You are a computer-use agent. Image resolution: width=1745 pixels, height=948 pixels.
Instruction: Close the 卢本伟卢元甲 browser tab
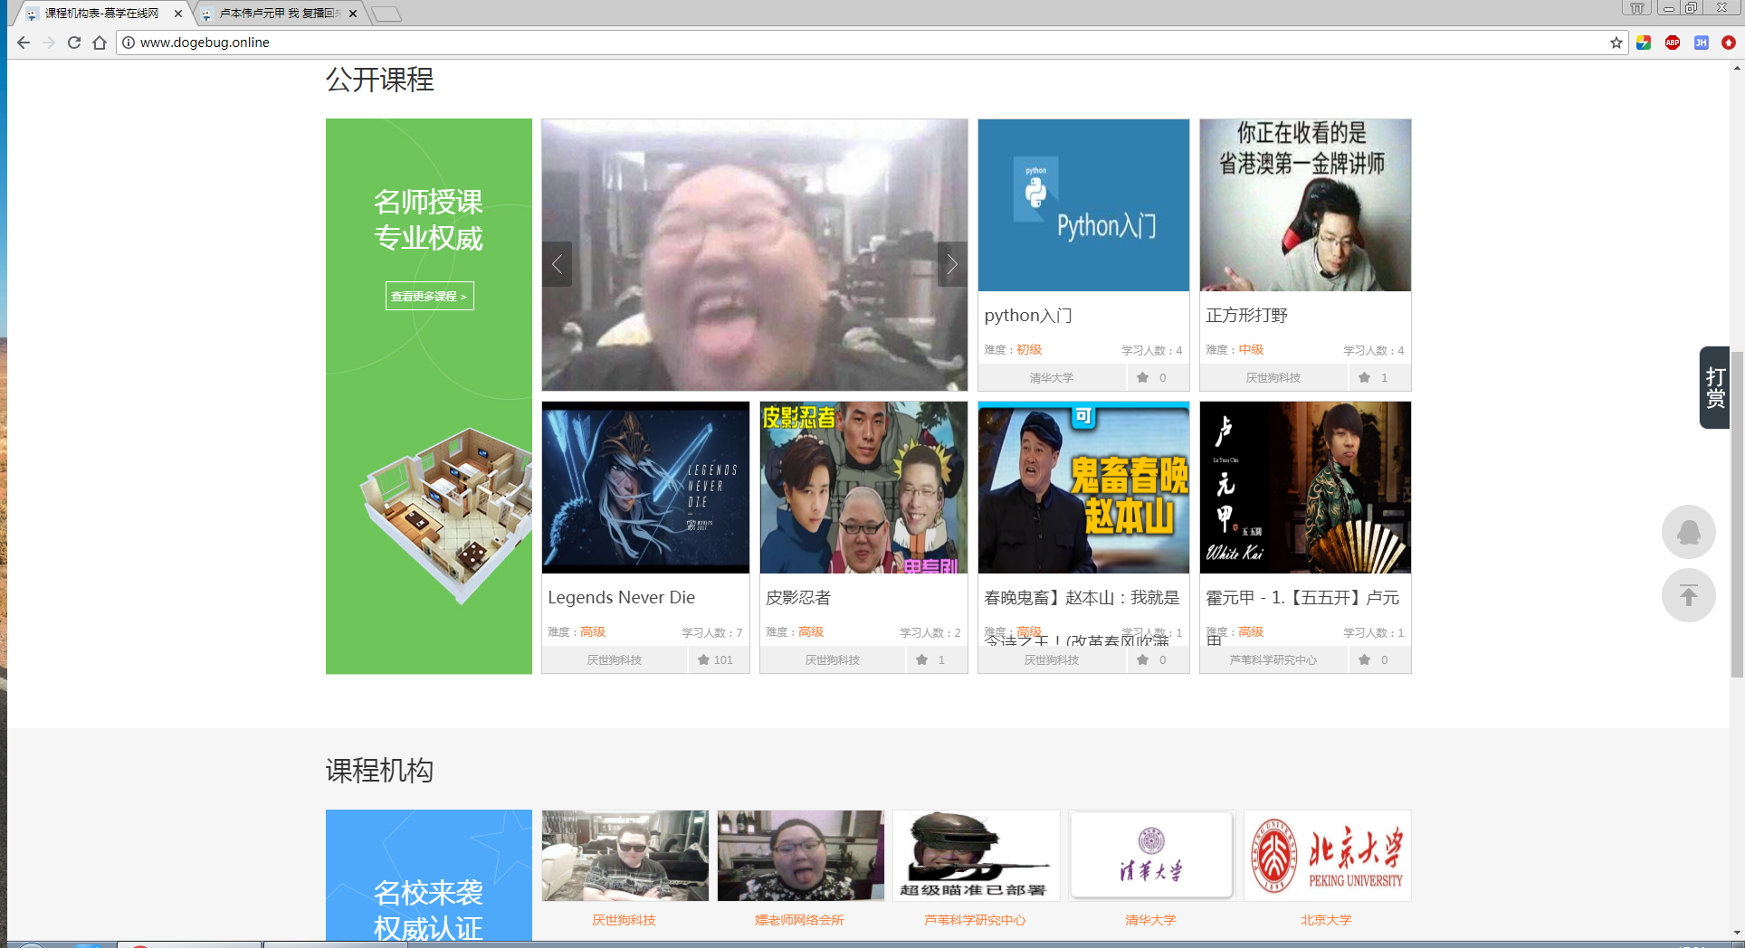pos(353,14)
